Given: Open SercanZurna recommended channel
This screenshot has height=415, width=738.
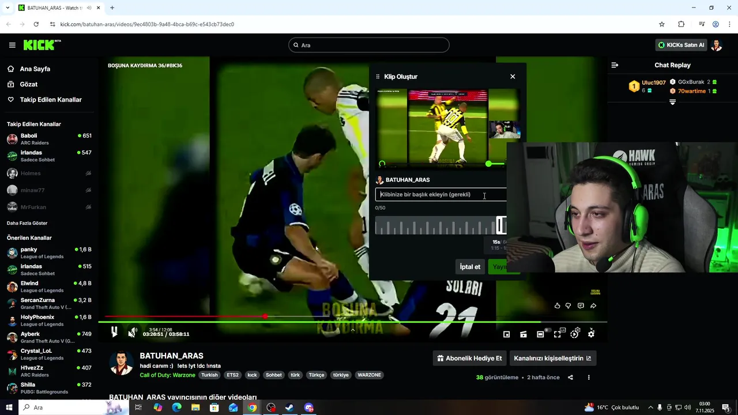Looking at the screenshot, I should pos(49,304).
